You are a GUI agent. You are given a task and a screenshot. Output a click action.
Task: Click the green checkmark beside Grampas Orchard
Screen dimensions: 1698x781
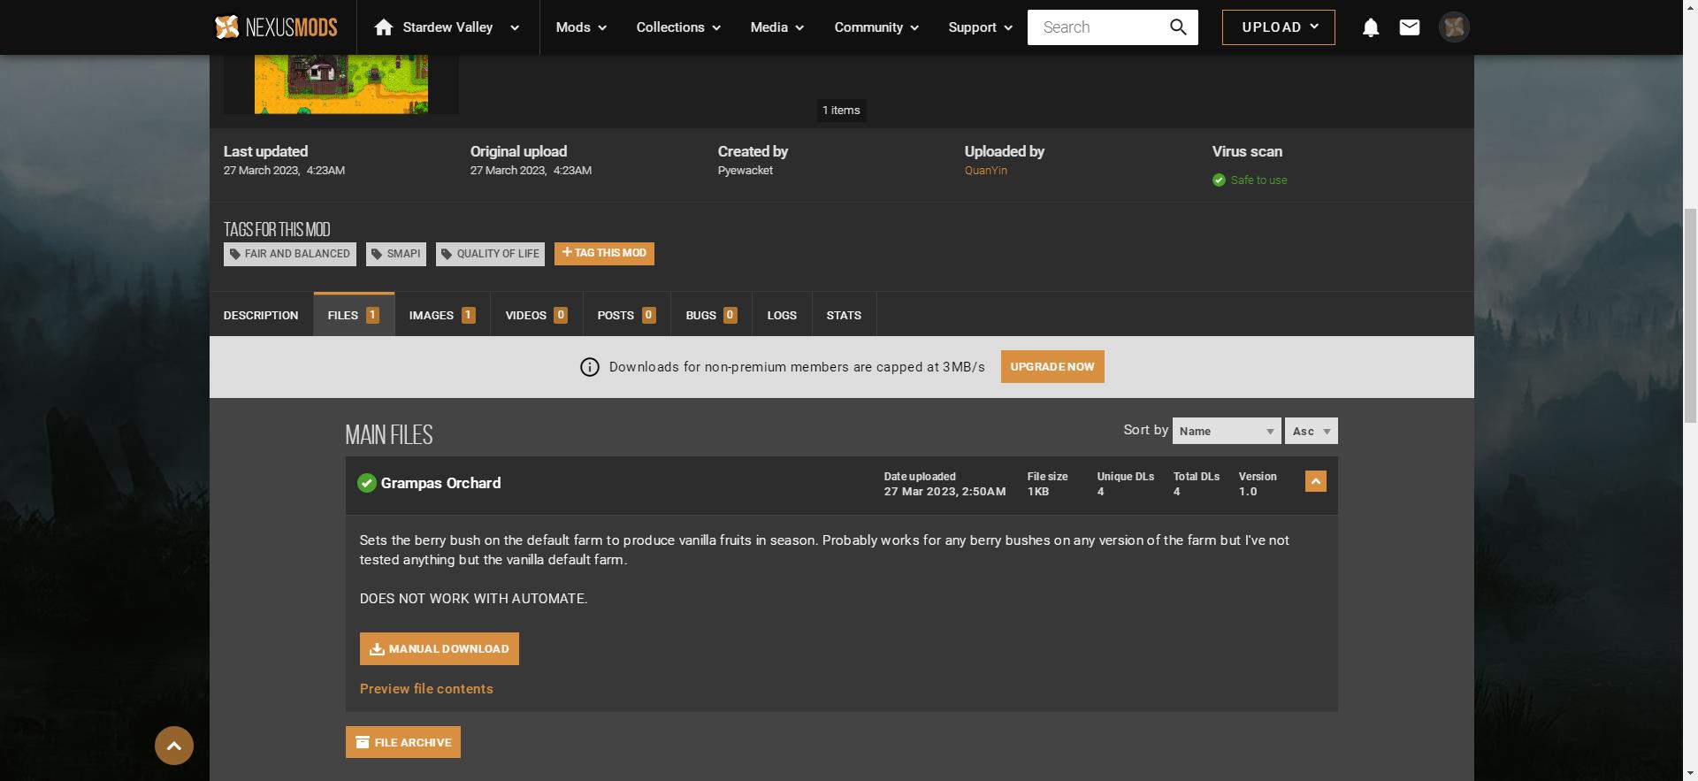tap(366, 483)
